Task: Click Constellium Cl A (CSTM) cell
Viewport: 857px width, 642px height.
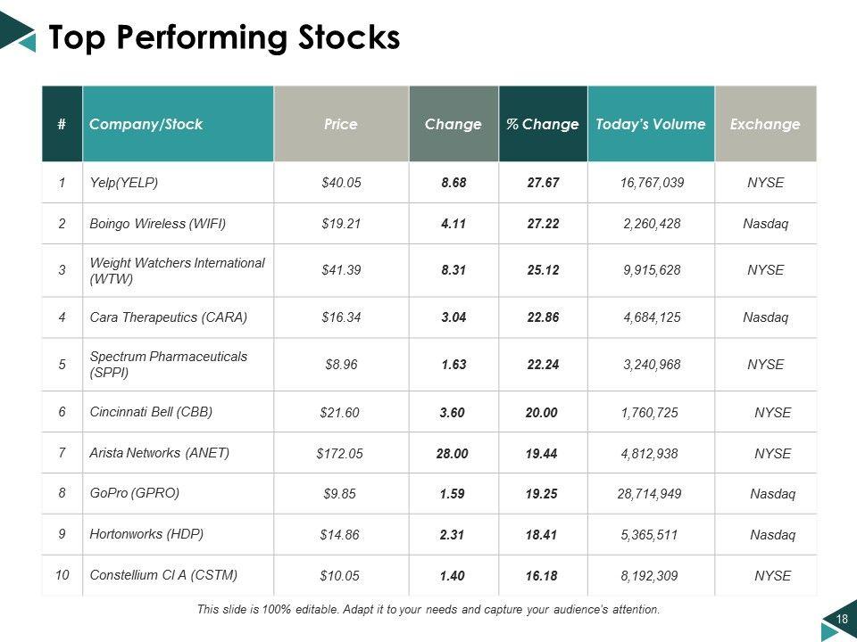Action: click(163, 575)
